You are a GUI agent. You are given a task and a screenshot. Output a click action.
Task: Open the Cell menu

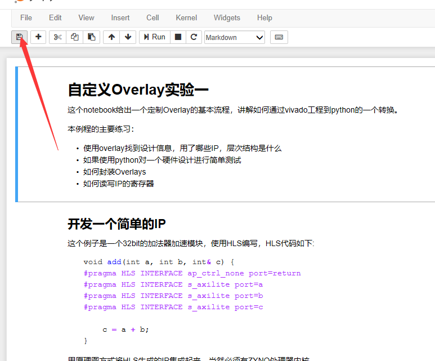coord(153,18)
